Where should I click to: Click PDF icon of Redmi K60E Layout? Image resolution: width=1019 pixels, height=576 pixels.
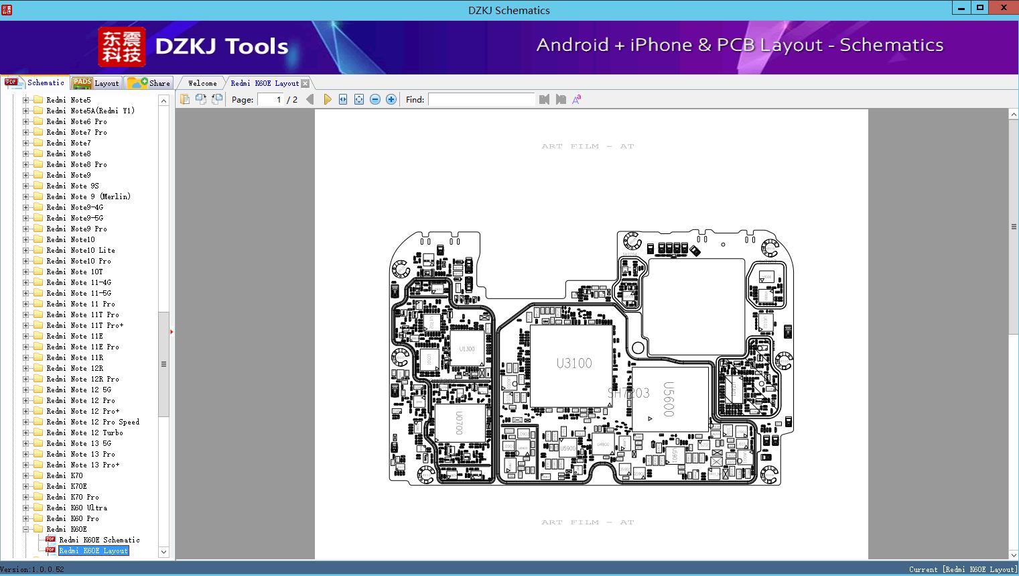pyautogui.click(x=50, y=551)
